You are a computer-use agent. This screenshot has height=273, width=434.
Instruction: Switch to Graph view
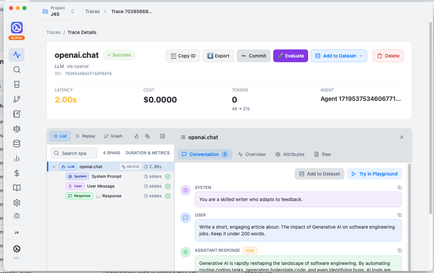(x=113, y=136)
